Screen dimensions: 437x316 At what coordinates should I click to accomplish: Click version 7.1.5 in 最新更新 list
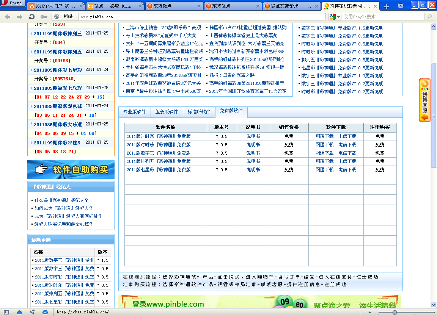tap(102, 260)
